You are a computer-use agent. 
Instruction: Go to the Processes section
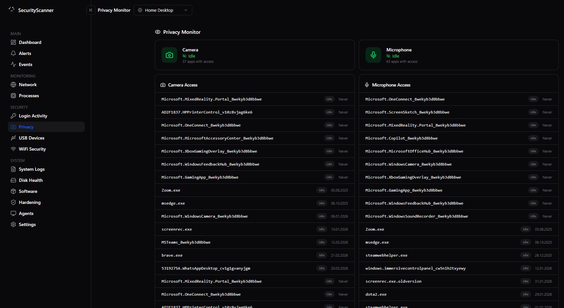point(29,96)
